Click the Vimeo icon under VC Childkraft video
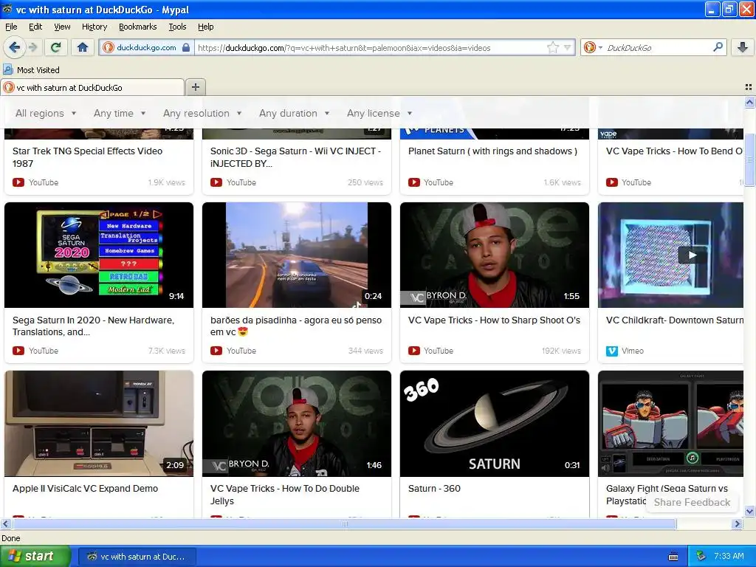Screen dimensions: 756x567 [x=612, y=351]
